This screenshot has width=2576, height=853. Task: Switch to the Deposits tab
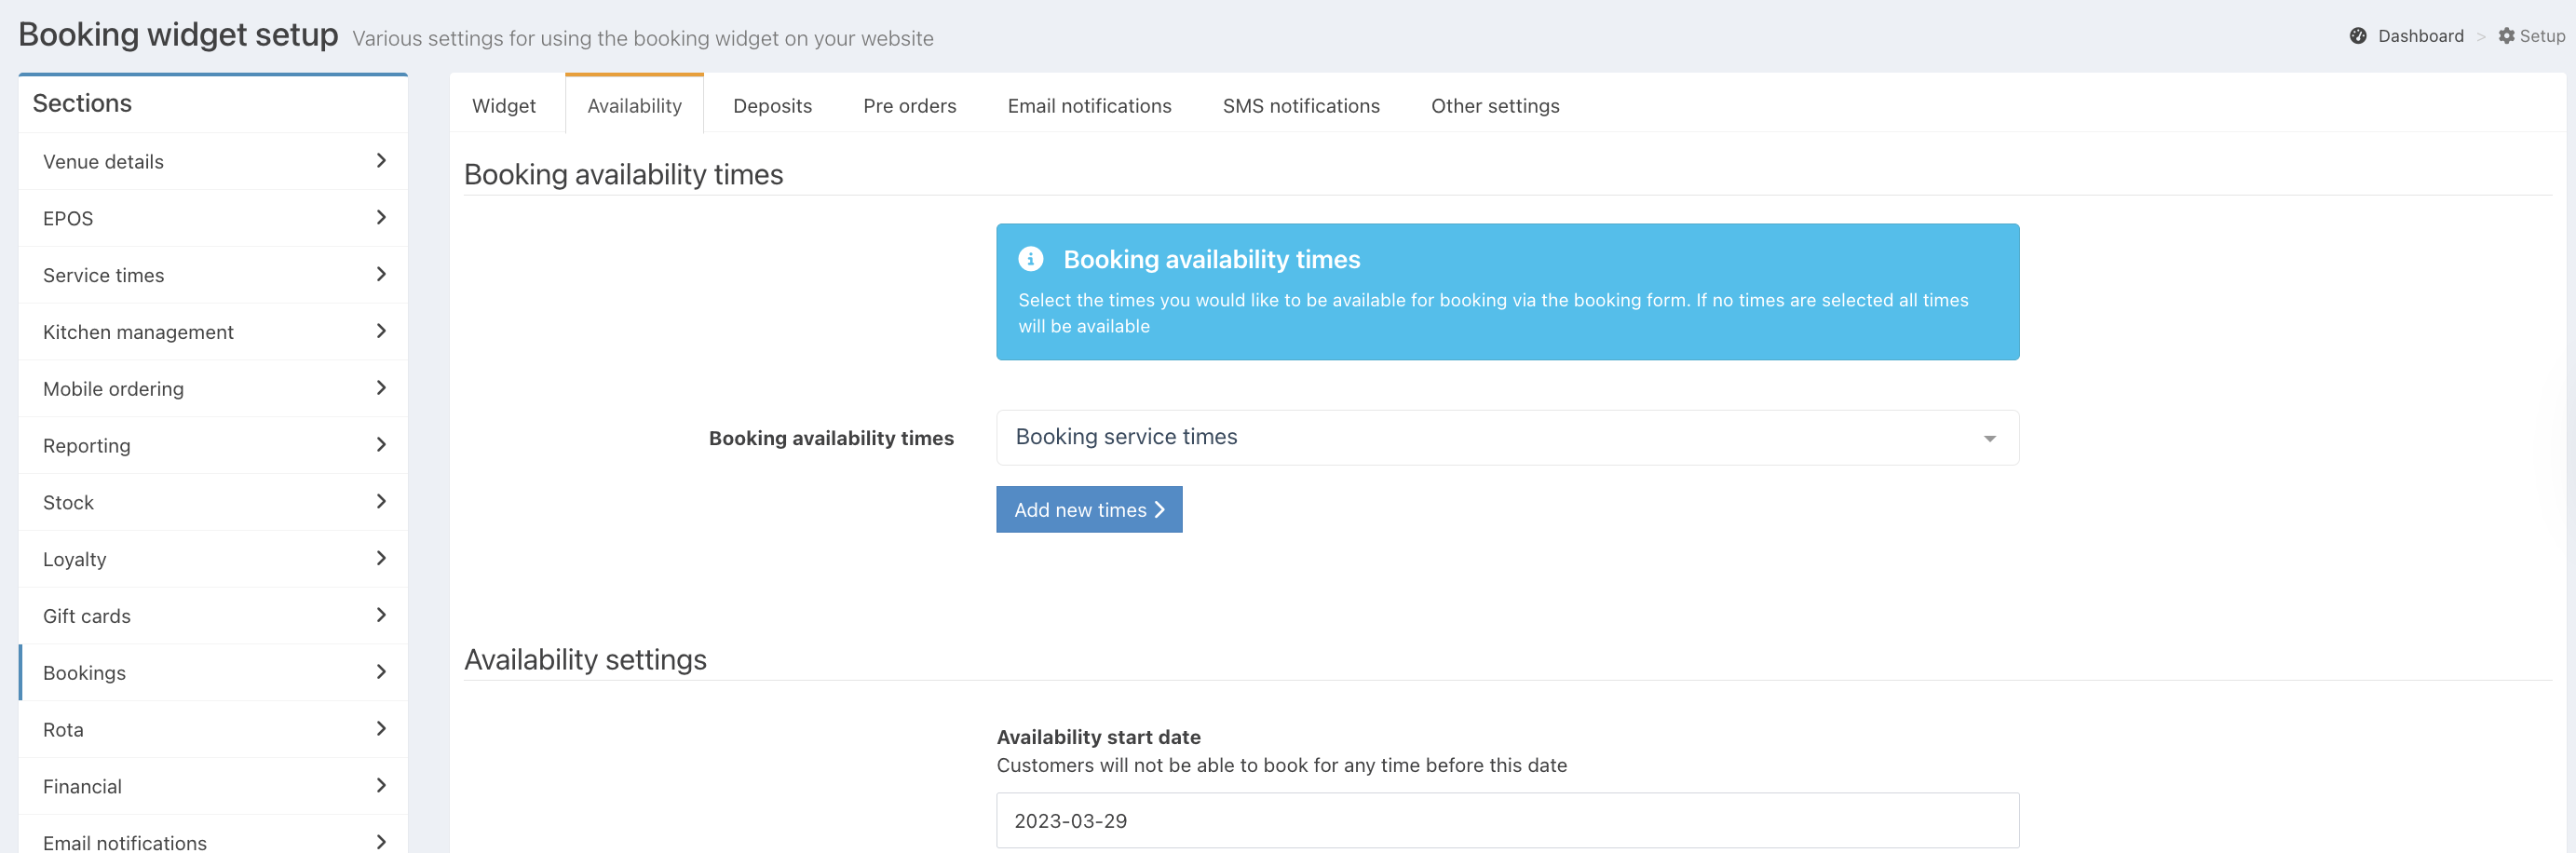[772, 106]
